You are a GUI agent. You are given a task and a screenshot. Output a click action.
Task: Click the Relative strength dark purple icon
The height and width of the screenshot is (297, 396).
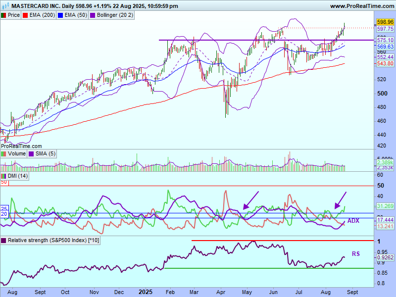click(3, 241)
